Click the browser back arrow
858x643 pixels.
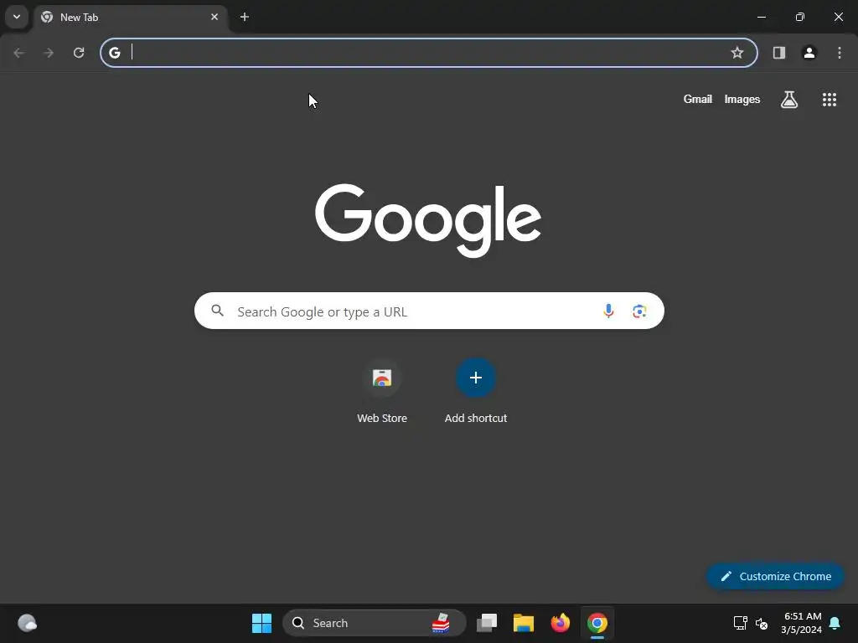[19, 53]
